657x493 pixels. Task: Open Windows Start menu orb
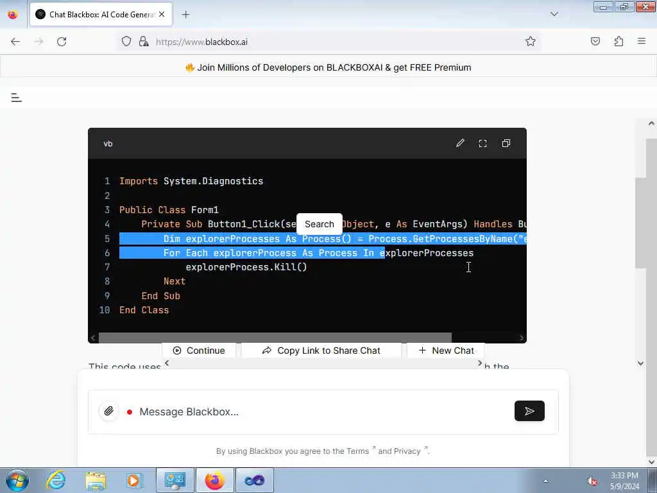pos(17,480)
